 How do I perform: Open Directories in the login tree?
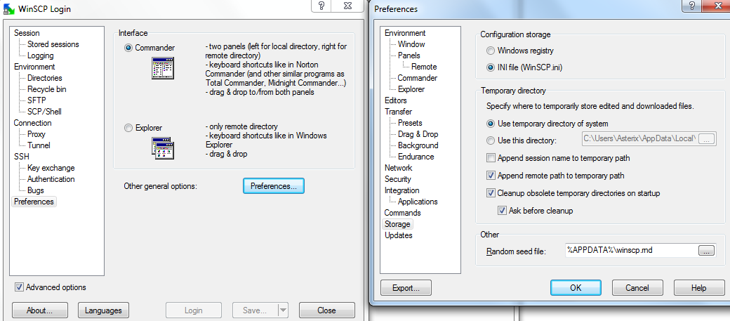pos(45,78)
